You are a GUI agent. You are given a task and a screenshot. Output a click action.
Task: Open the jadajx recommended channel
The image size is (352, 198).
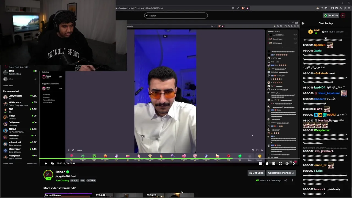coord(20,117)
